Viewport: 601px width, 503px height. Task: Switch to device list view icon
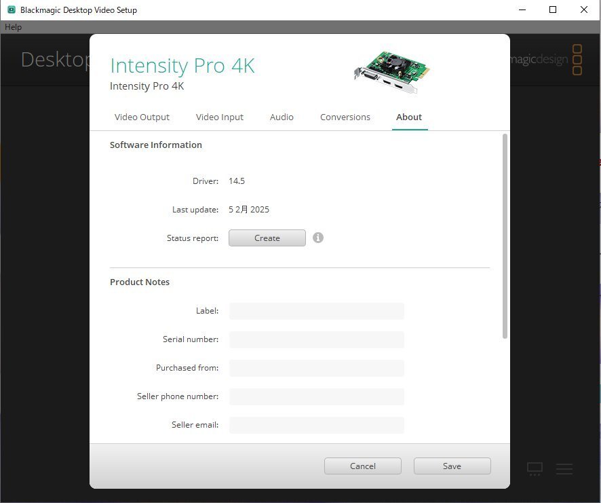click(564, 468)
